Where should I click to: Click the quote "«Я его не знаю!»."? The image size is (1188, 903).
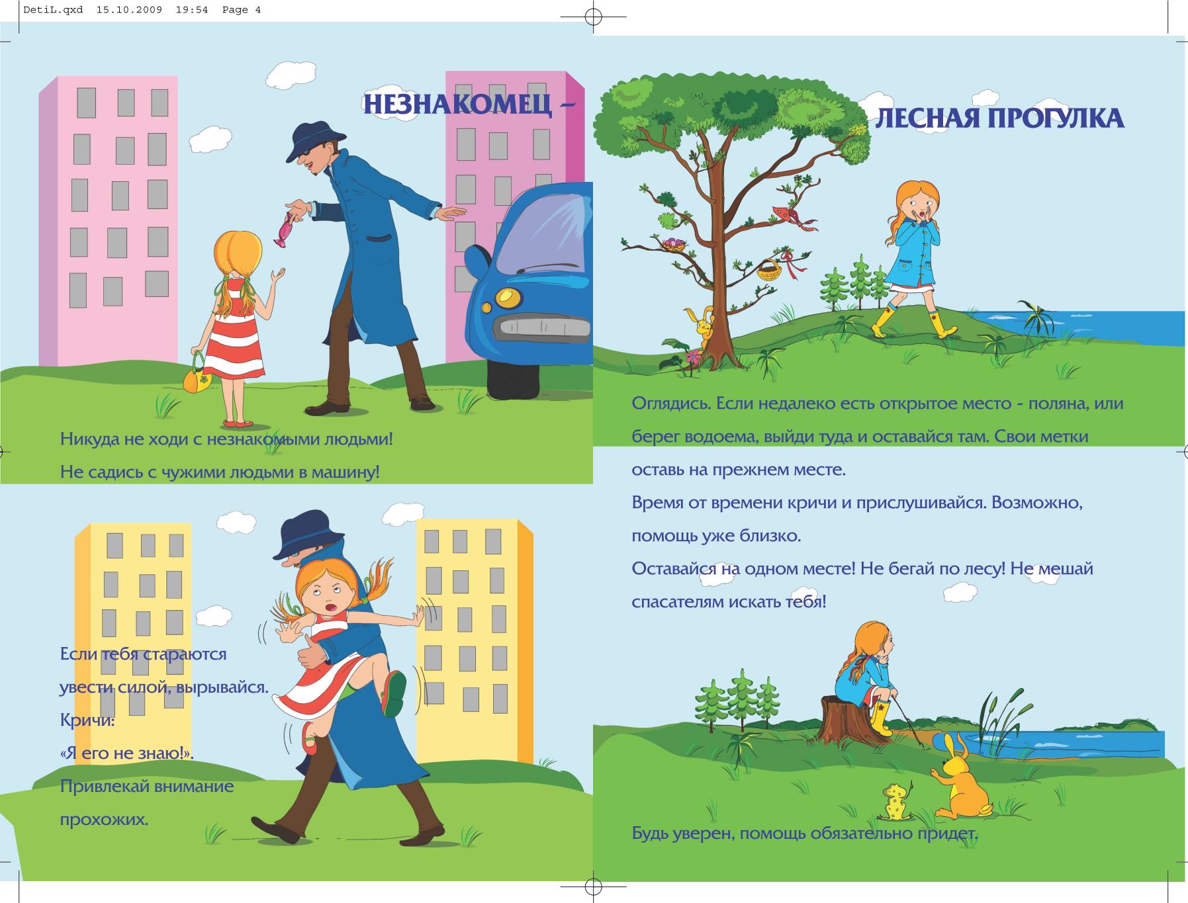click(126, 753)
